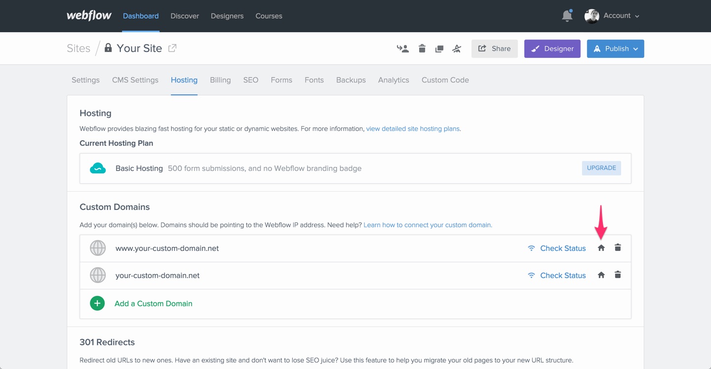Image resolution: width=711 pixels, height=369 pixels.
Task: Open Designers in the top nav
Action: pyautogui.click(x=227, y=16)
